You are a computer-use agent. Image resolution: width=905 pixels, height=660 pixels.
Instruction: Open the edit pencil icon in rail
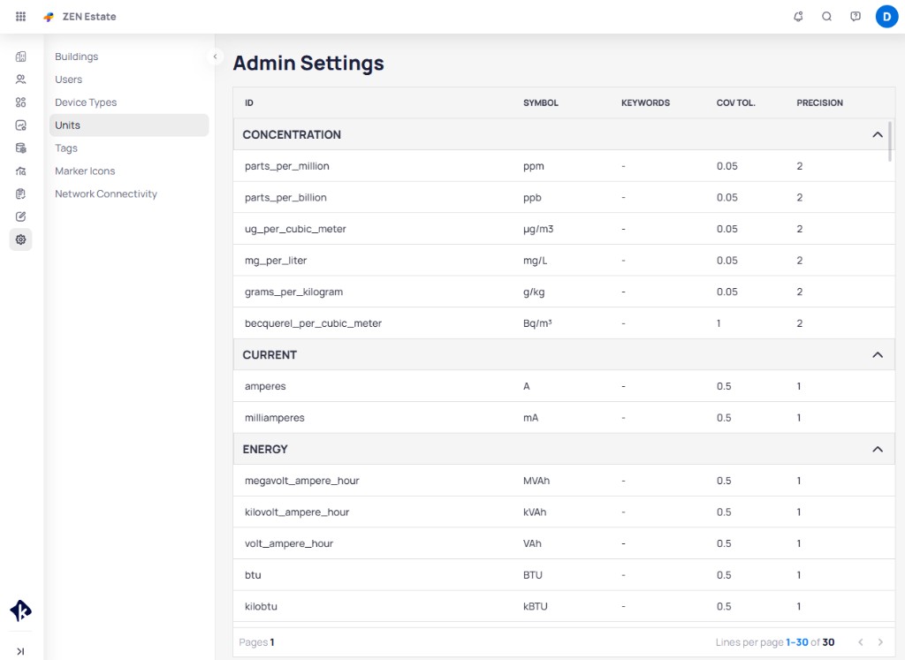coord(21,216)
